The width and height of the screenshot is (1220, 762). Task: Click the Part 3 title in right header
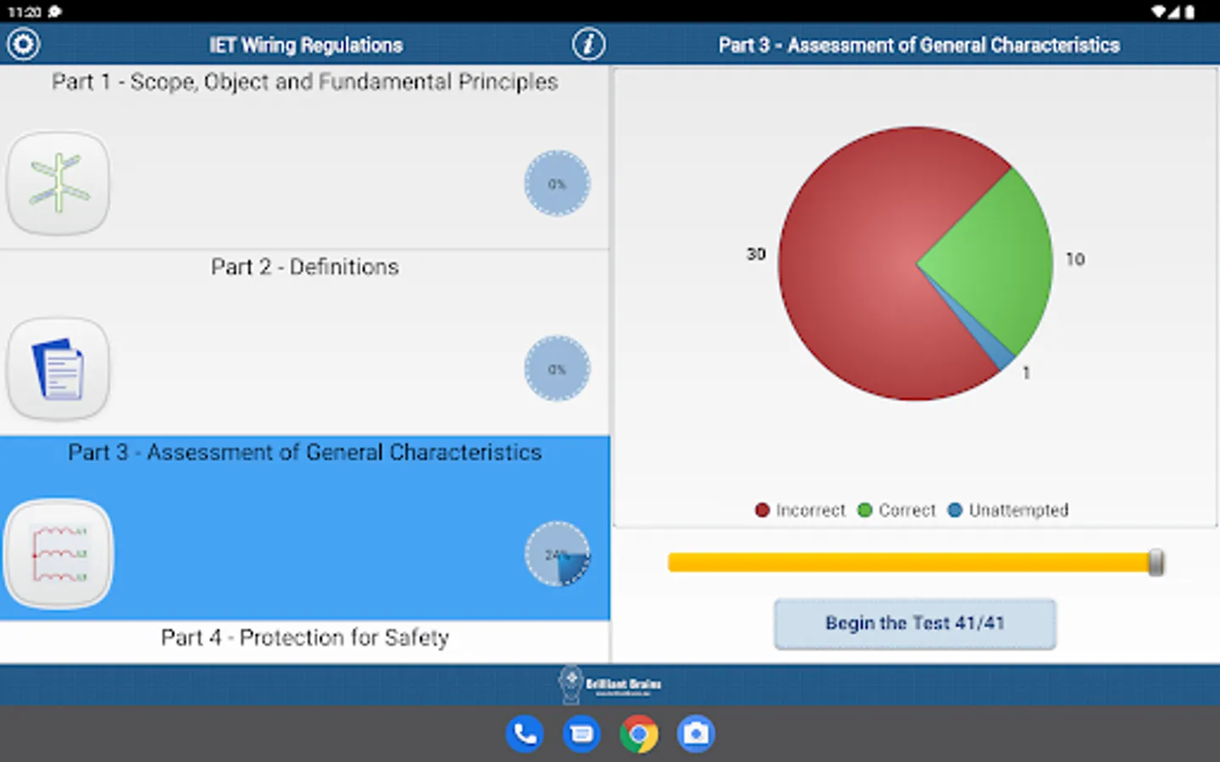pyautogui.click(x=919, y=45)
